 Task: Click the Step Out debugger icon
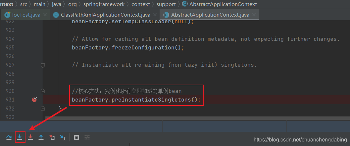(41, 137)
